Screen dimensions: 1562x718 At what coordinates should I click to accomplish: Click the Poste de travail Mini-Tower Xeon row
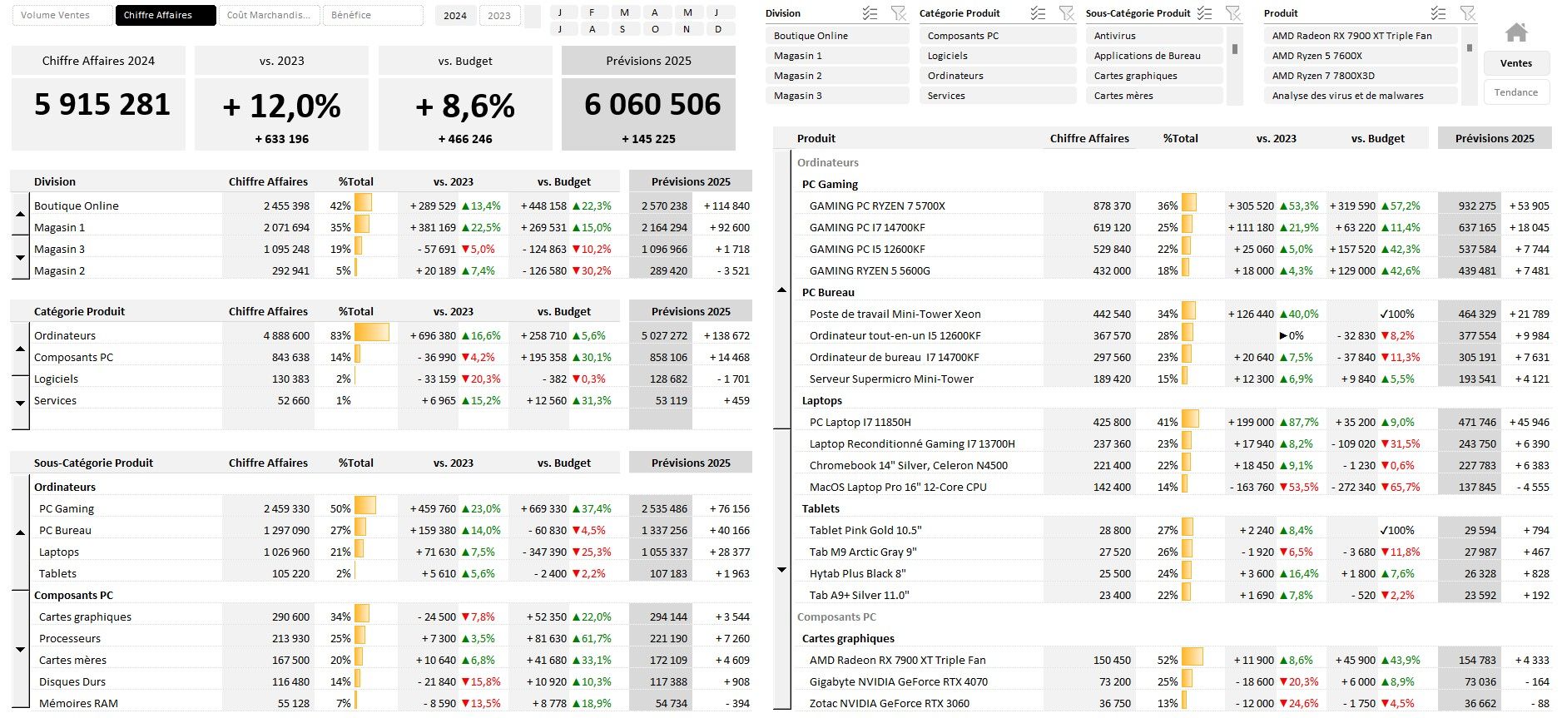1172,314
